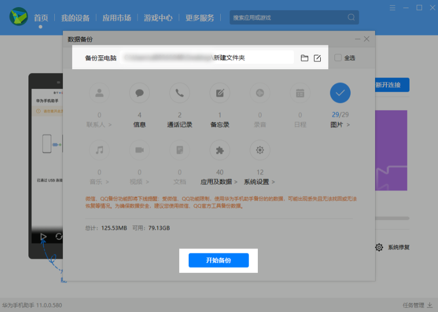The height and width of the screenshot is (312, 438).
Task: Select the 音乐 music icon
Action: [x=99, y=150]
